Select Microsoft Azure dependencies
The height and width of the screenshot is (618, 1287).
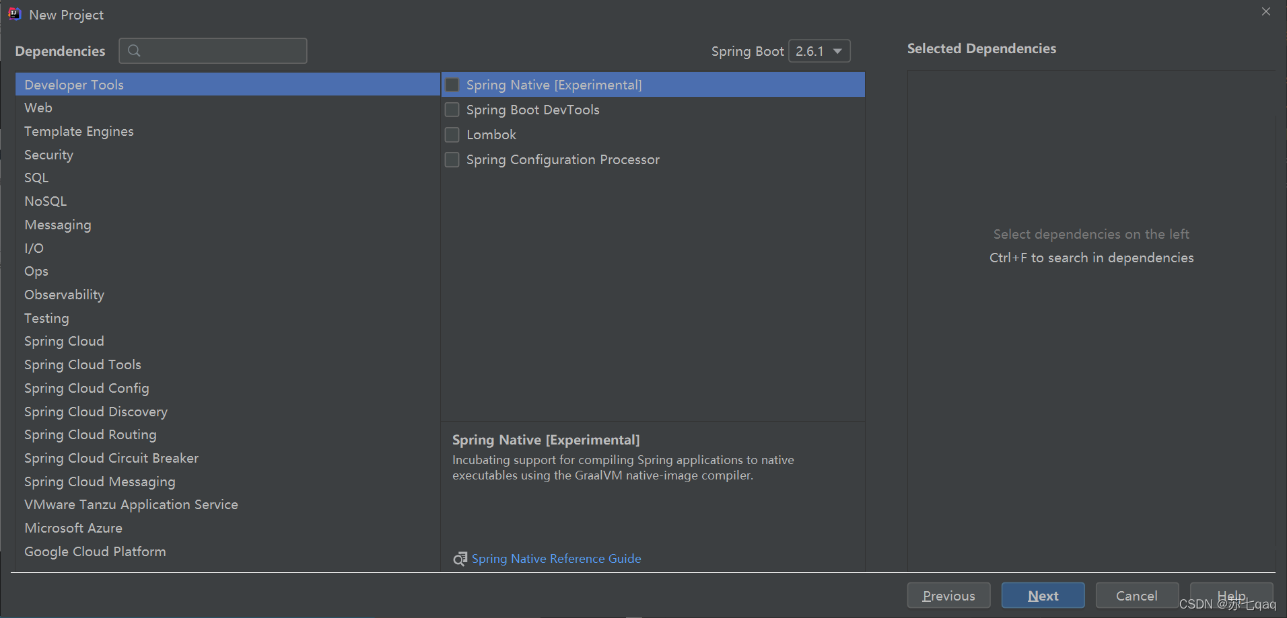coord(73,527)
